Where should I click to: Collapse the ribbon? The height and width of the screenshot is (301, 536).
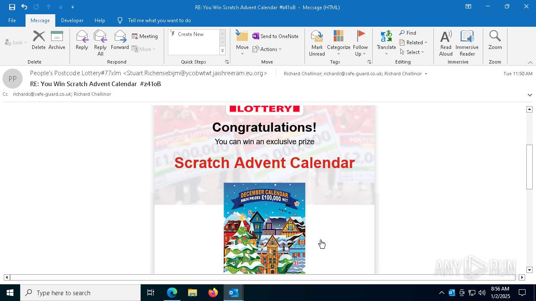point(530,62)
